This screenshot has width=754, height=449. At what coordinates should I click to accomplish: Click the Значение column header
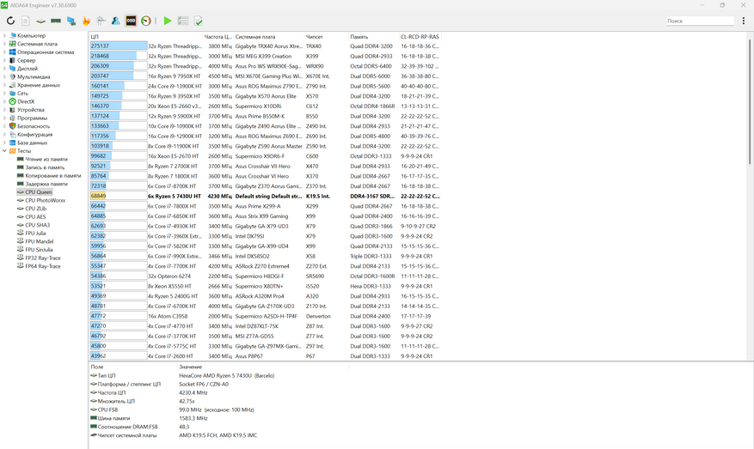coord(263,367)
